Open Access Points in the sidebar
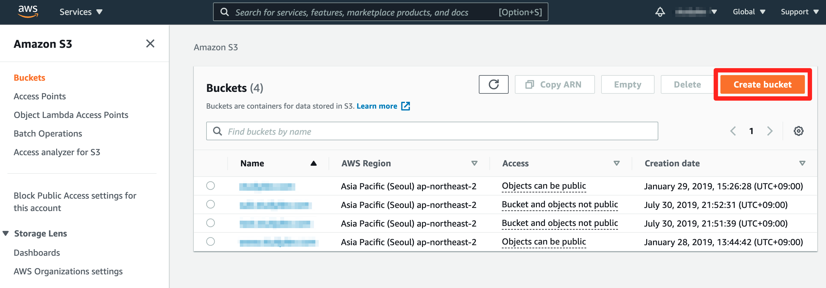826x288 pixels. [x=40, y=97]
